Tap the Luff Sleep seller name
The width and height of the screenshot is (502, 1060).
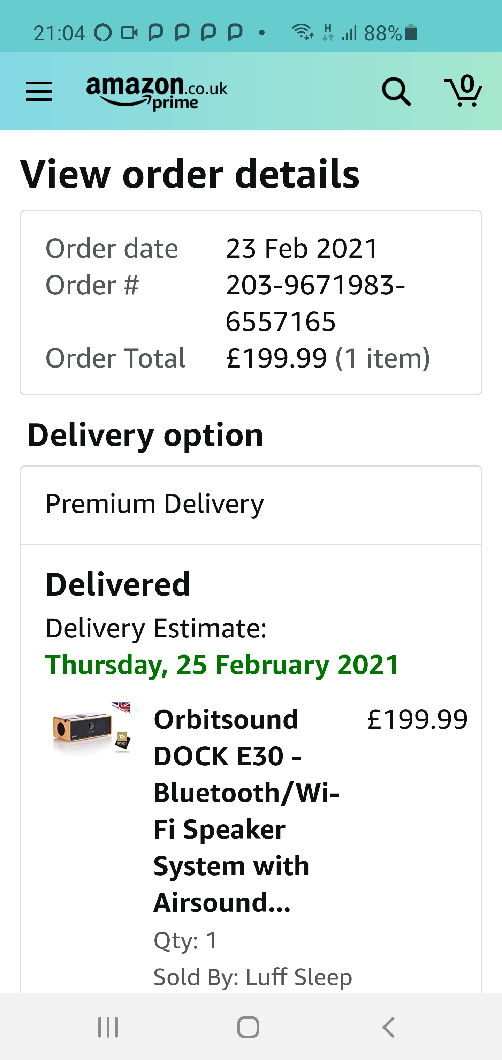click(x=299, y=977)
